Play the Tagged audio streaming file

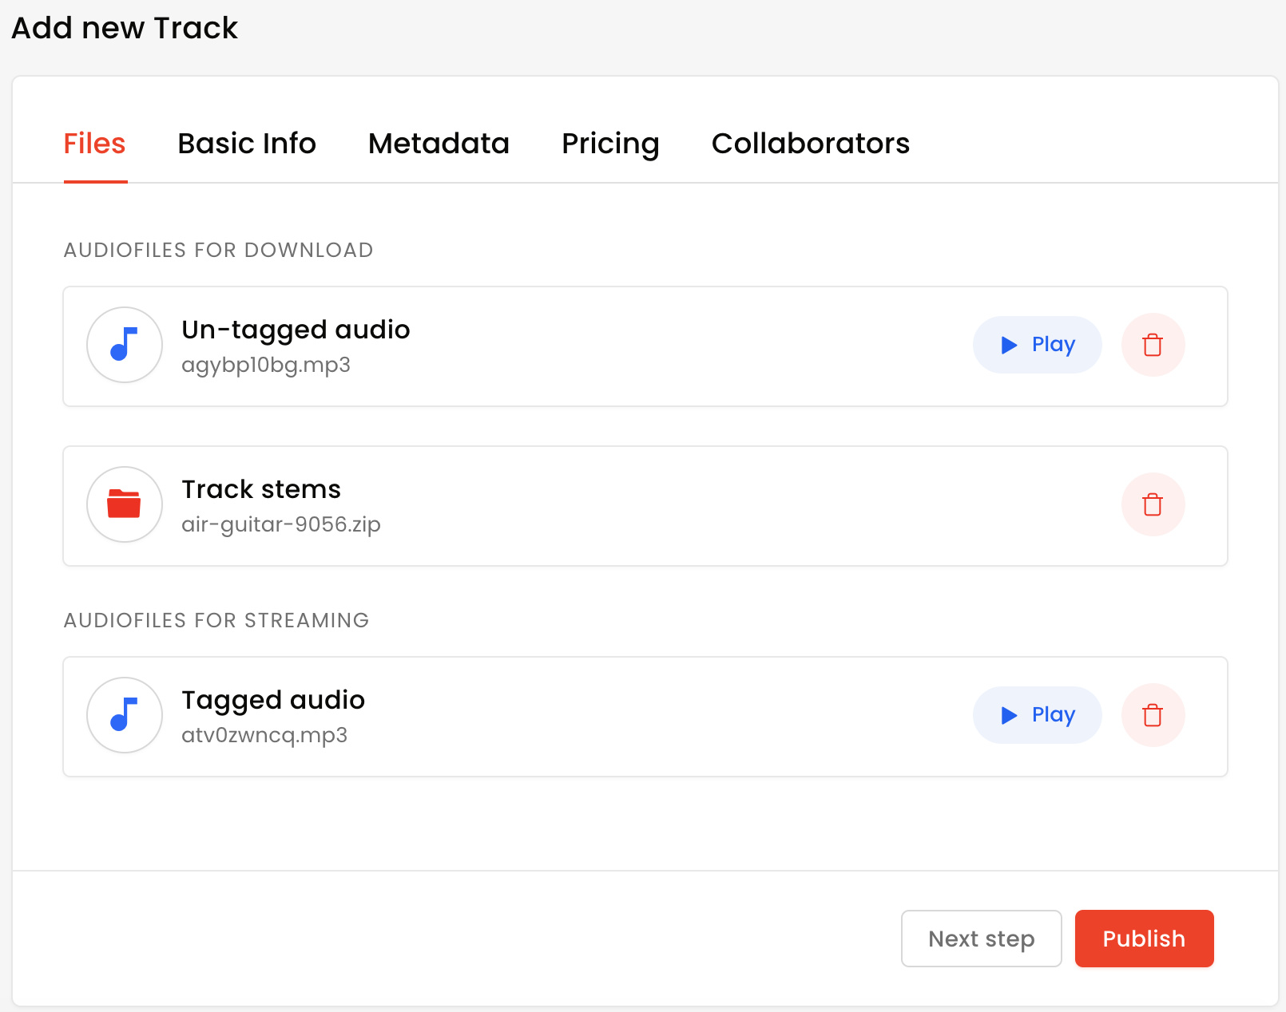pyautogui.click(x=1037, y=715)
